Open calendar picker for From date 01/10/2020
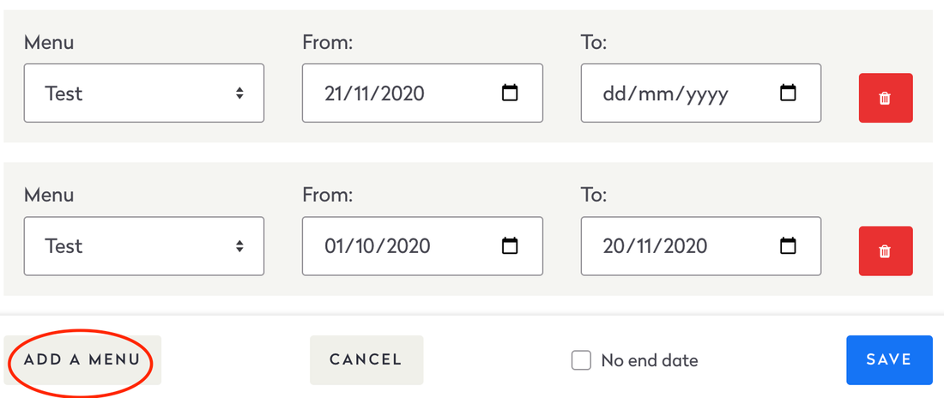Viewport: 944px width, 398px height. 510,246
